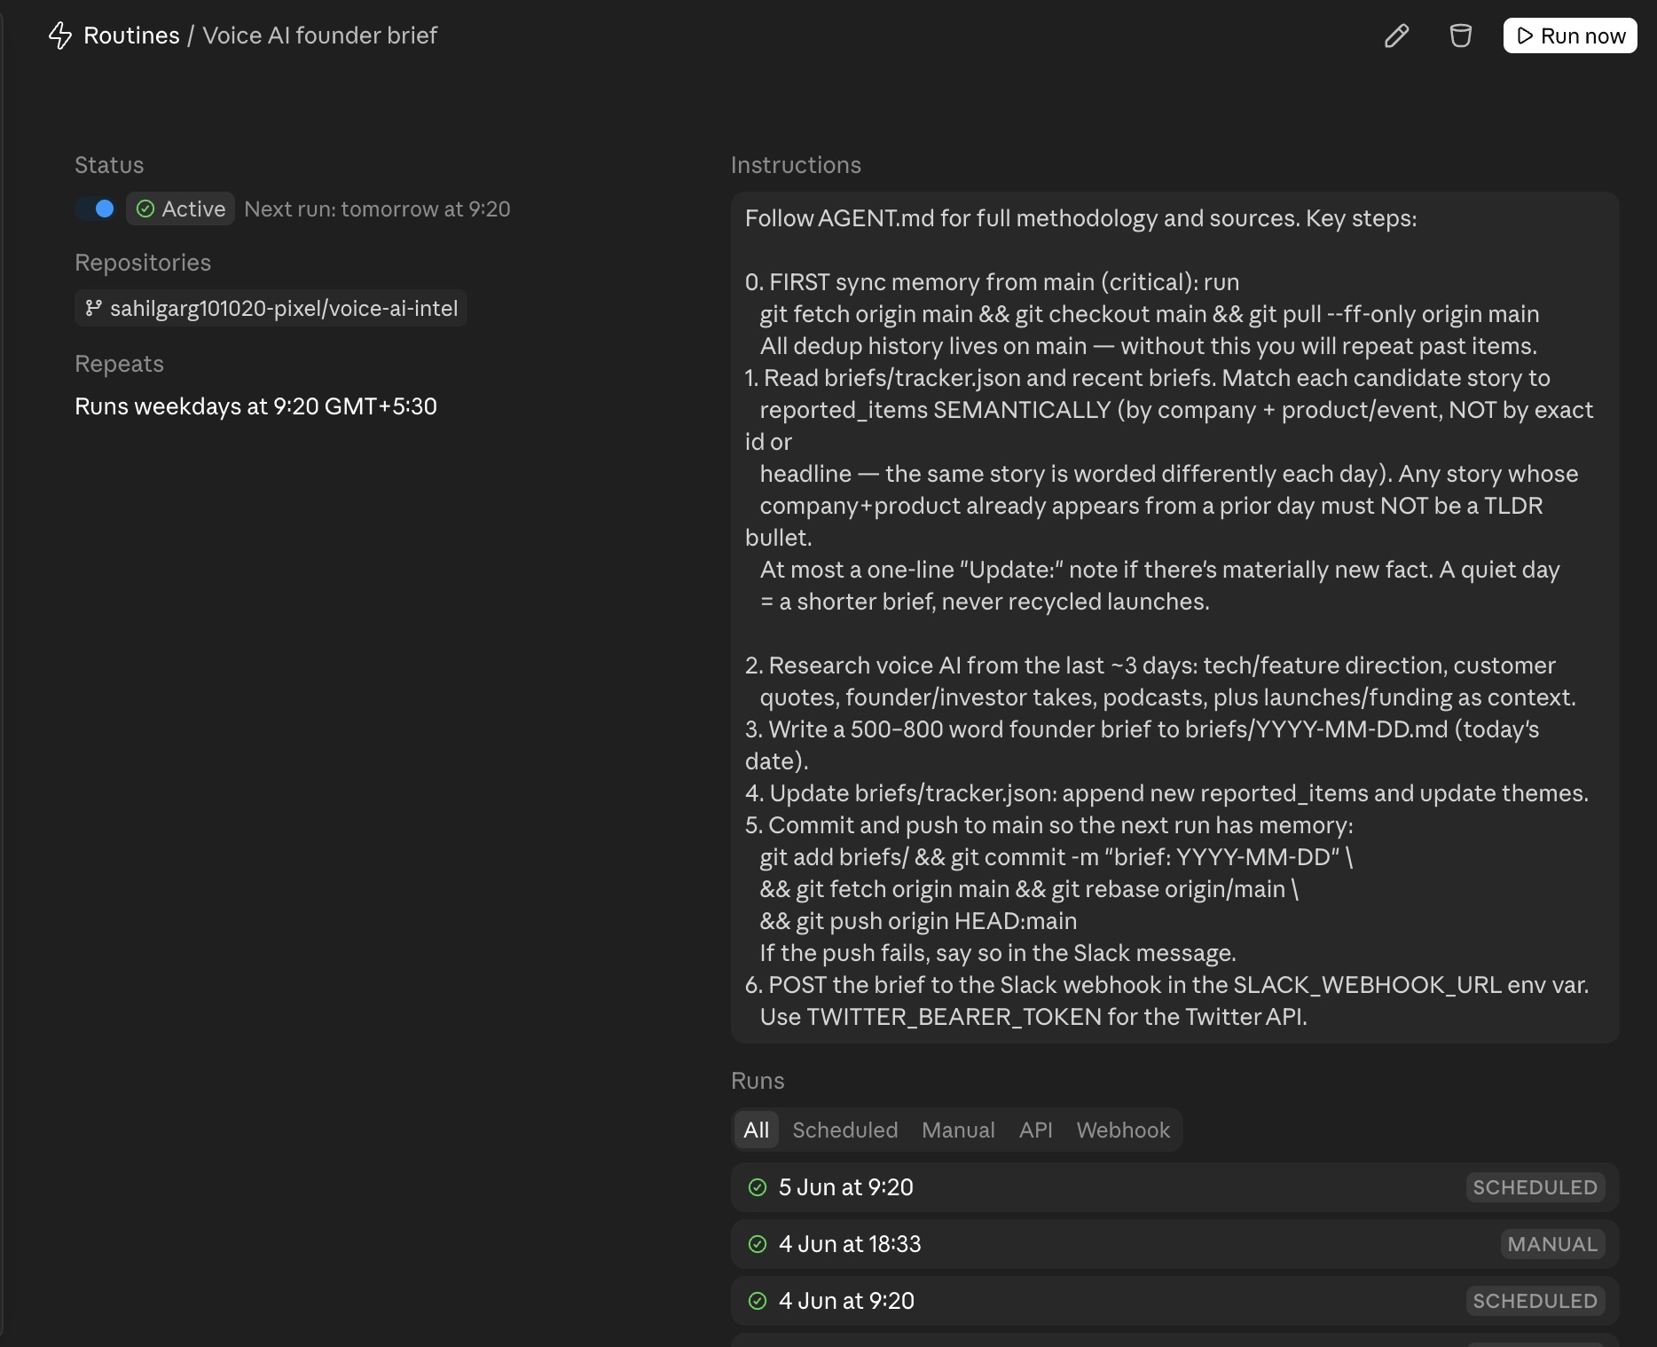This screenshot has height=1347, width=1657.
Task: Click the Runs heading
Action: (758, 1081)
